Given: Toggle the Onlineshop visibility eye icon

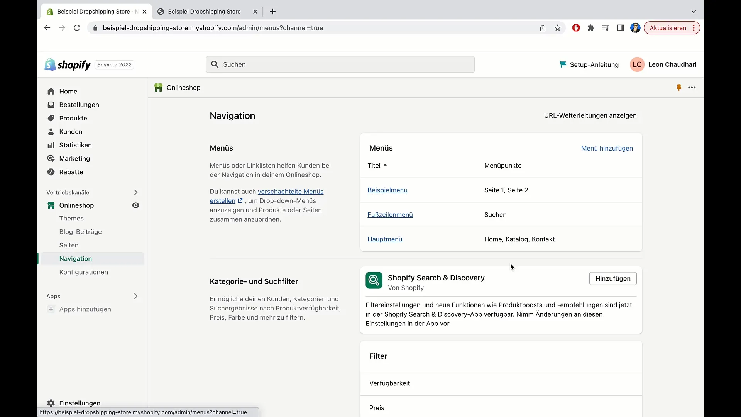Looking at the screenshot, I should (135, 205).
